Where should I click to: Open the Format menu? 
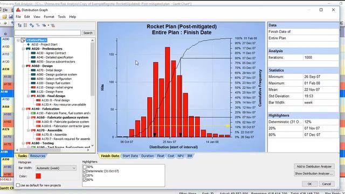49,17
